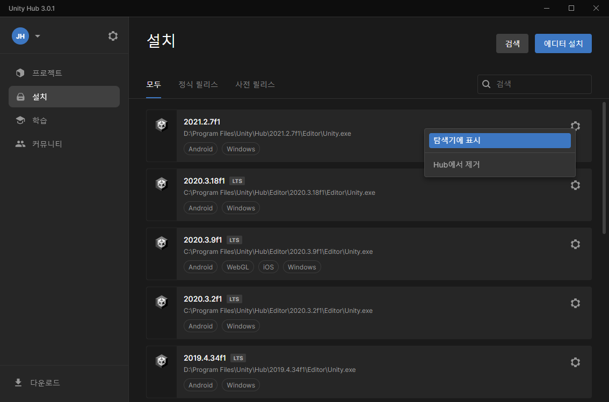
Task: Choose 탐색기에 표시 from context menu
Action: pyautogui.click(x=500, y=141)
